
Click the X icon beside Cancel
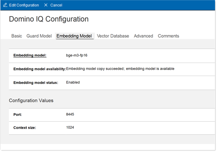[x=46, y=5]
